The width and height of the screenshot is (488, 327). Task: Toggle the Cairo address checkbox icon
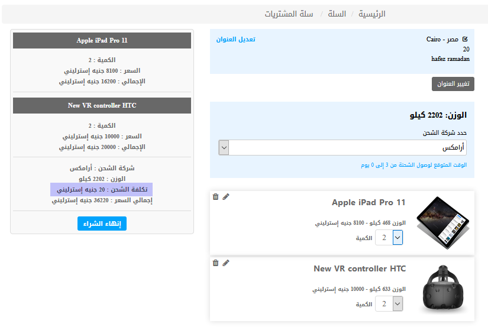(x=465, y=39)
